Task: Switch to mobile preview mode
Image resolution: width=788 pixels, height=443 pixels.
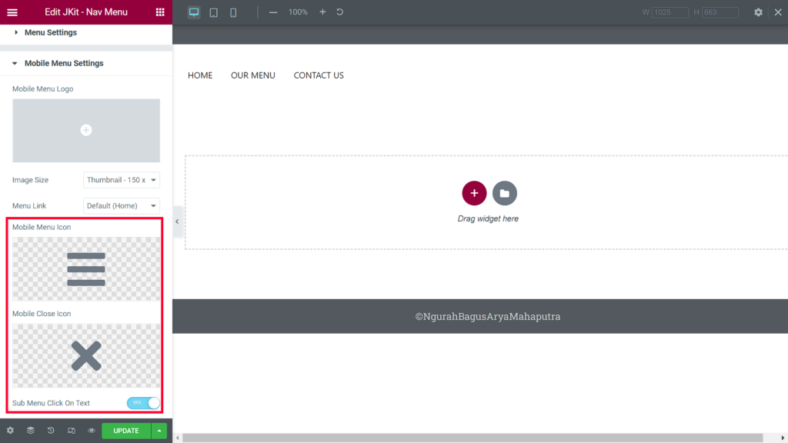Action: pyautogui.click(x=232, y=12)
